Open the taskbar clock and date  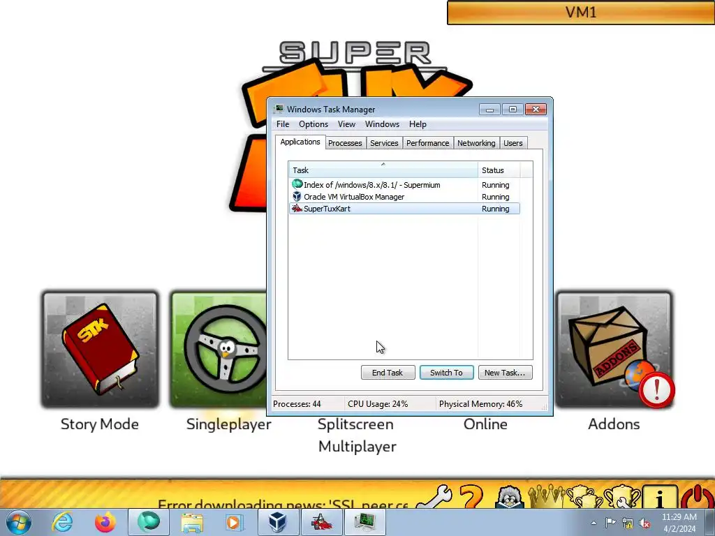[679, 523]
